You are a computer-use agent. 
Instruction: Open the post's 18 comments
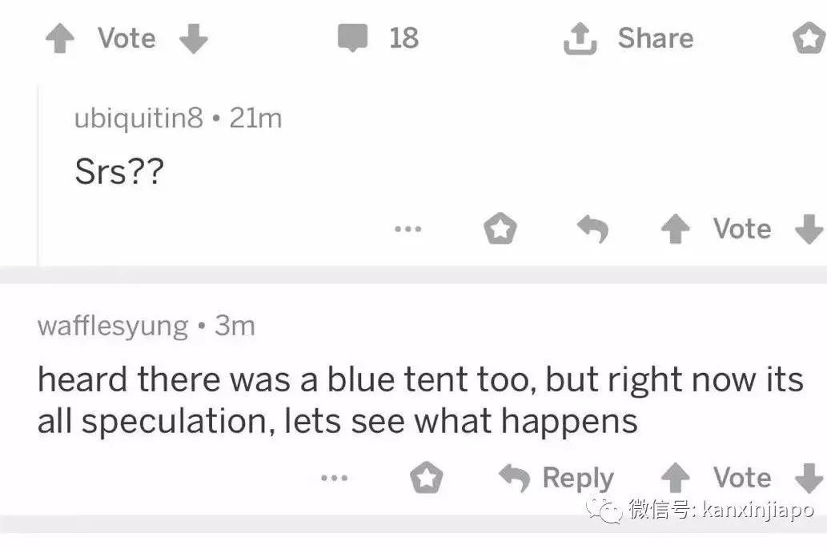point(378,38)
